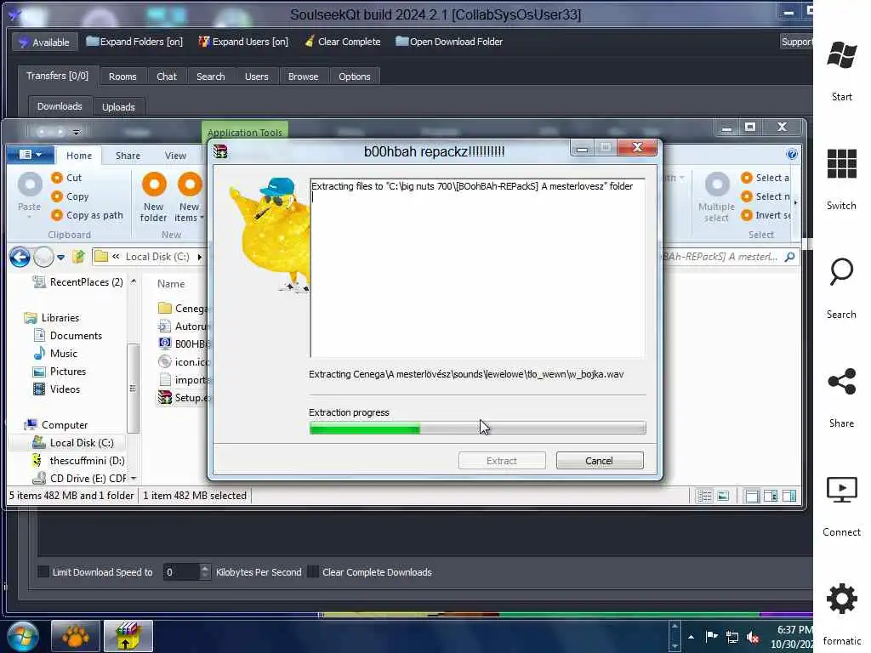Image resolution: width=871 pixels, height=653 pixels.
Task: Click the Paste icon in ribbon
Action: [x=30, y=185]
